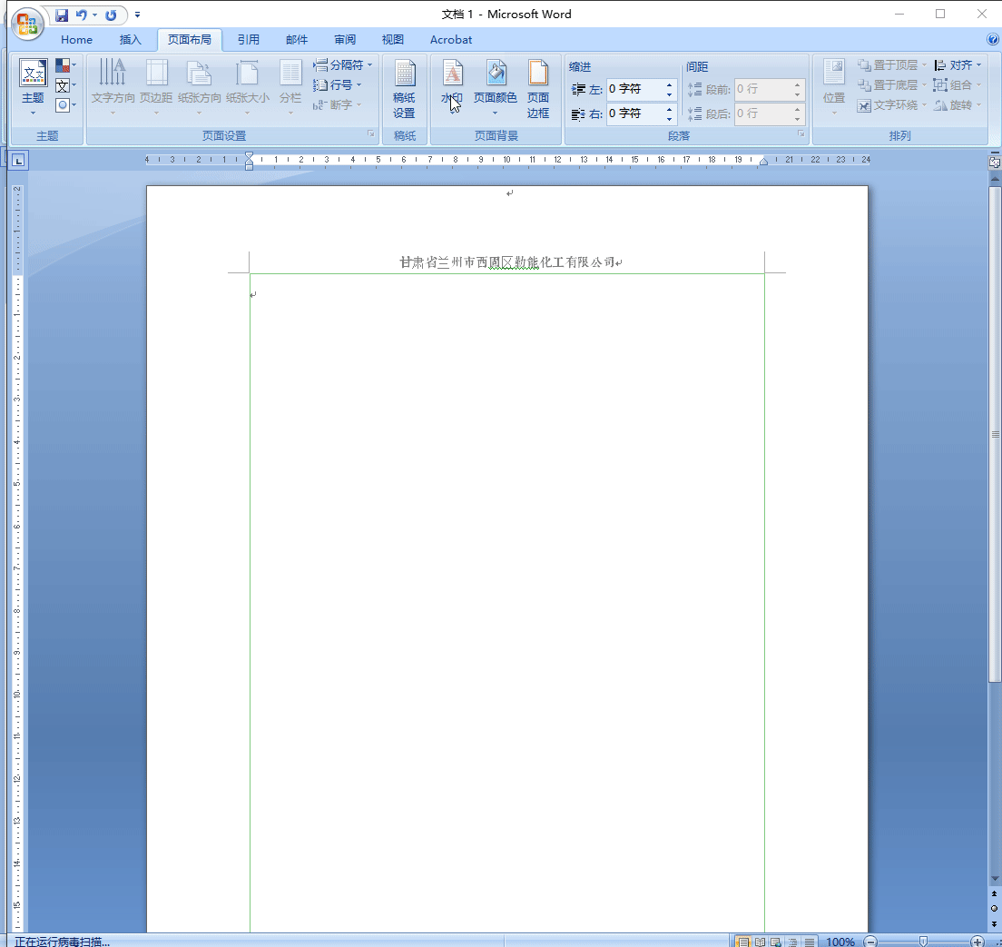Click the Office button
Screen dimensions: 1002x947
27,24
